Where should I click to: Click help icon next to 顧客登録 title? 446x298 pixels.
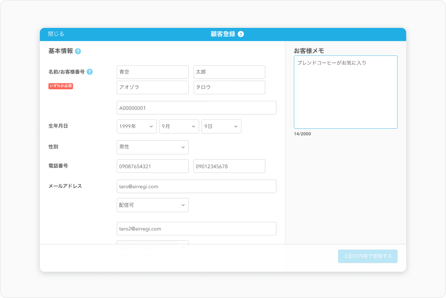[x=241, y=34]
